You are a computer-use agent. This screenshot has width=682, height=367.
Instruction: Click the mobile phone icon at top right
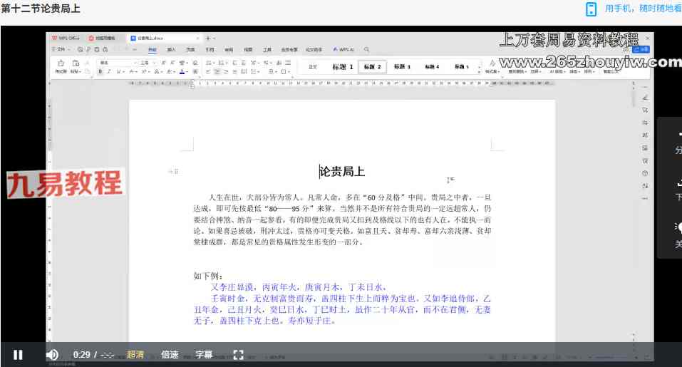coord(591,9)
